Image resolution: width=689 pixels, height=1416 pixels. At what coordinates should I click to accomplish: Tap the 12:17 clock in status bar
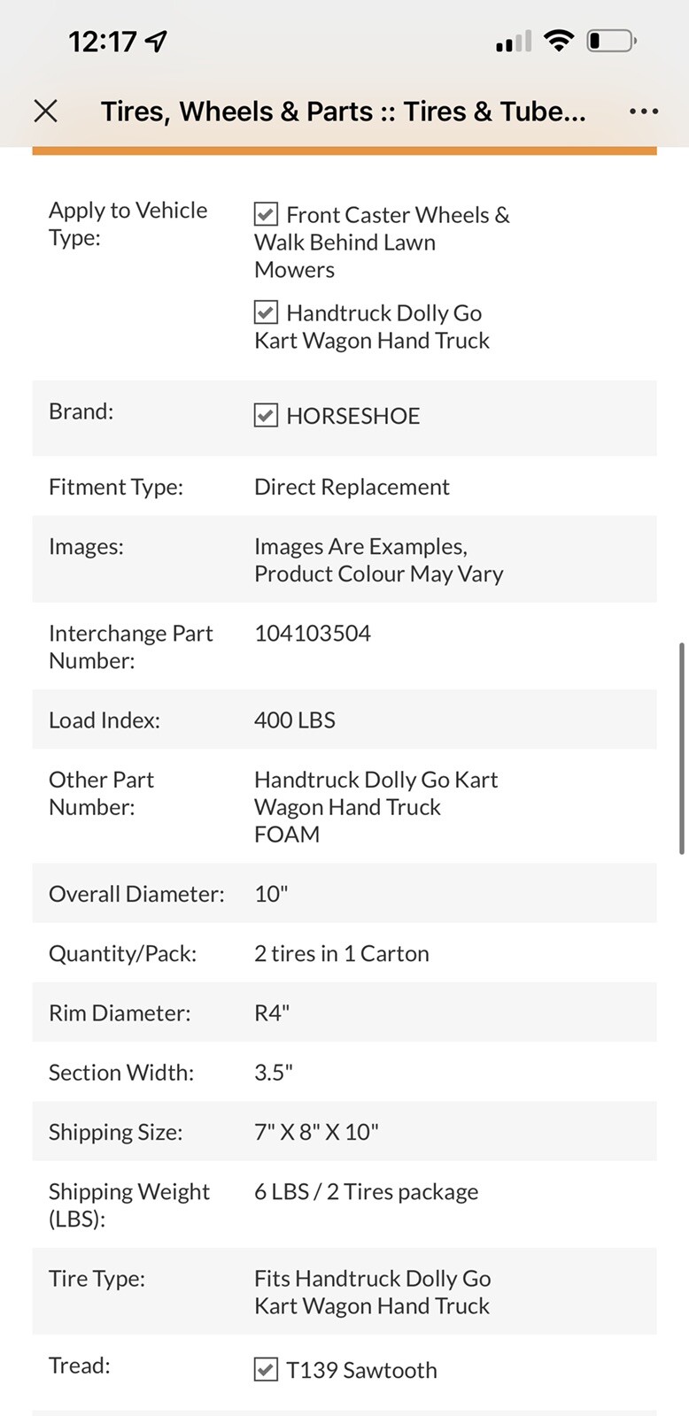point(103,41)
